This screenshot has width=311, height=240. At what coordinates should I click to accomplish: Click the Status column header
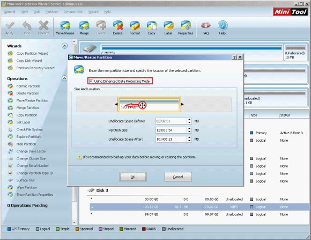(x=294, y=115)
